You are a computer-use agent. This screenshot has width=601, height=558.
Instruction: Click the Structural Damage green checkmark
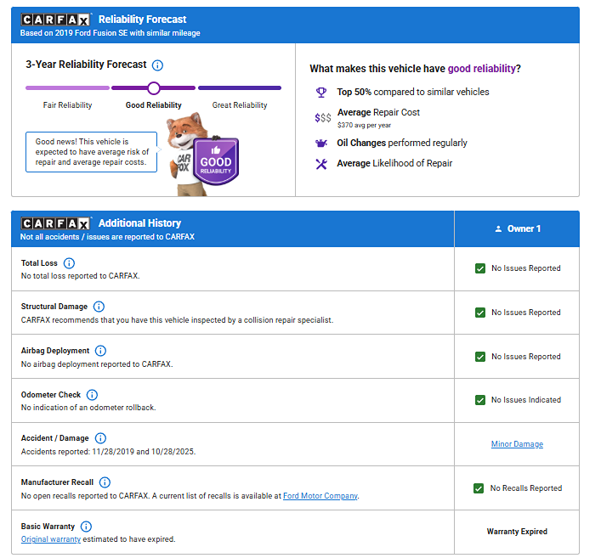pyautogui.click(x=480, y=313)
